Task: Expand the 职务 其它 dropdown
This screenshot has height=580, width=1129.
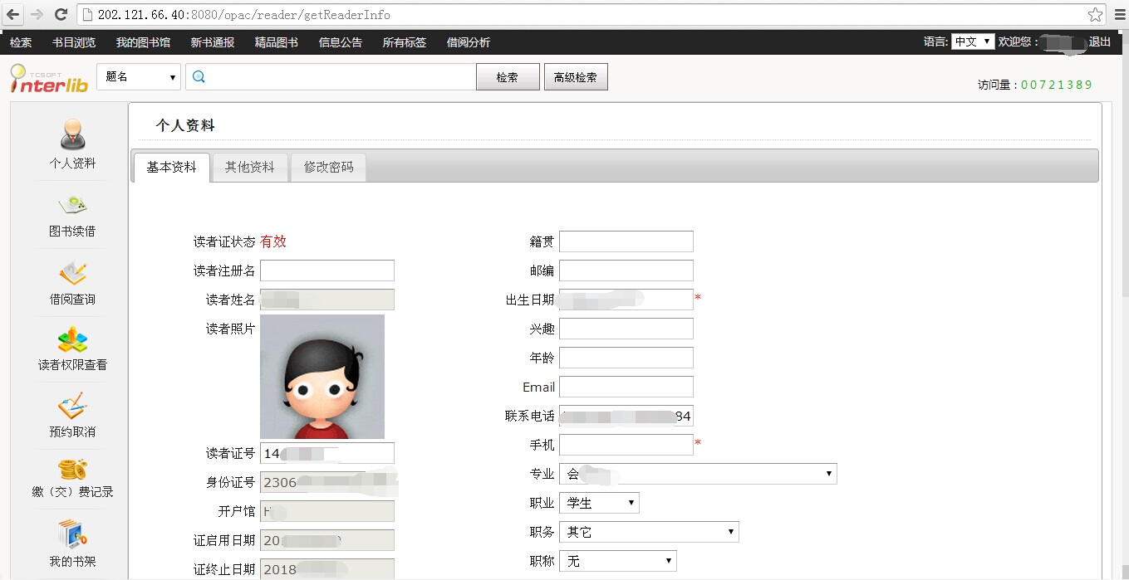Action: [x=649, y=532]
